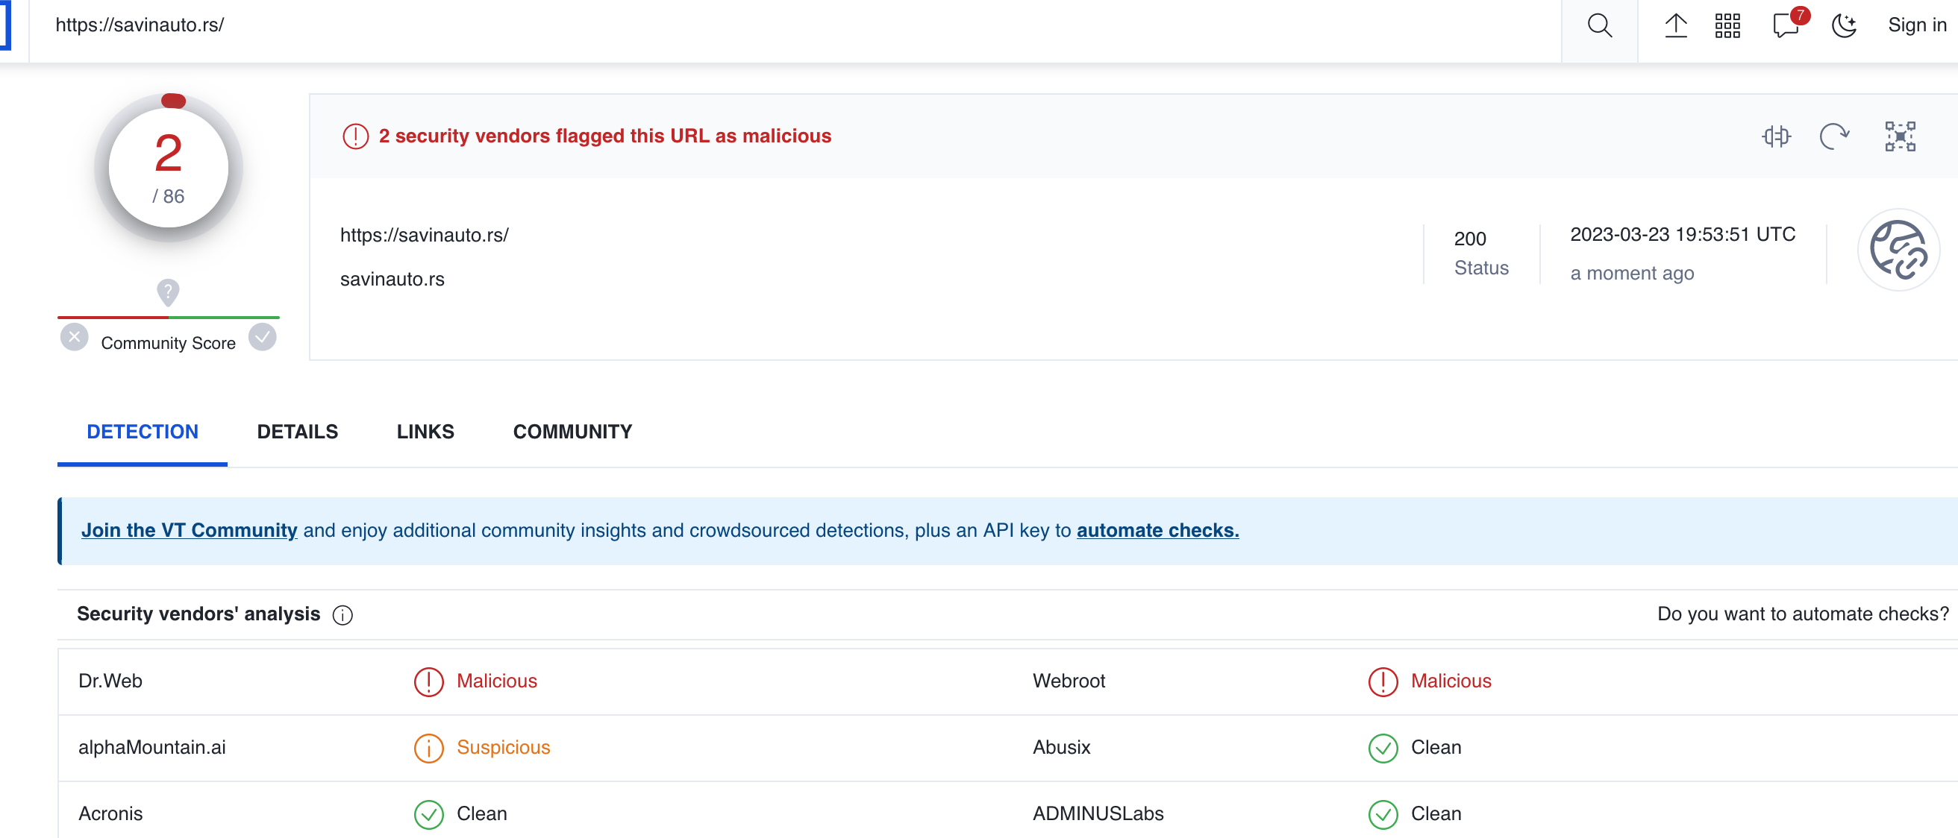Switch to the DETAILS tab
Image resolution: width=1958 pixels, height=838 pixels.
coord(297,432)
